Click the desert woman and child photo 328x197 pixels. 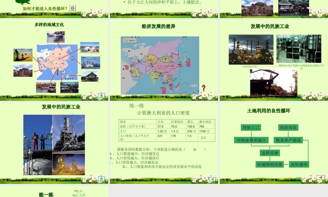(x=23, y=55)
